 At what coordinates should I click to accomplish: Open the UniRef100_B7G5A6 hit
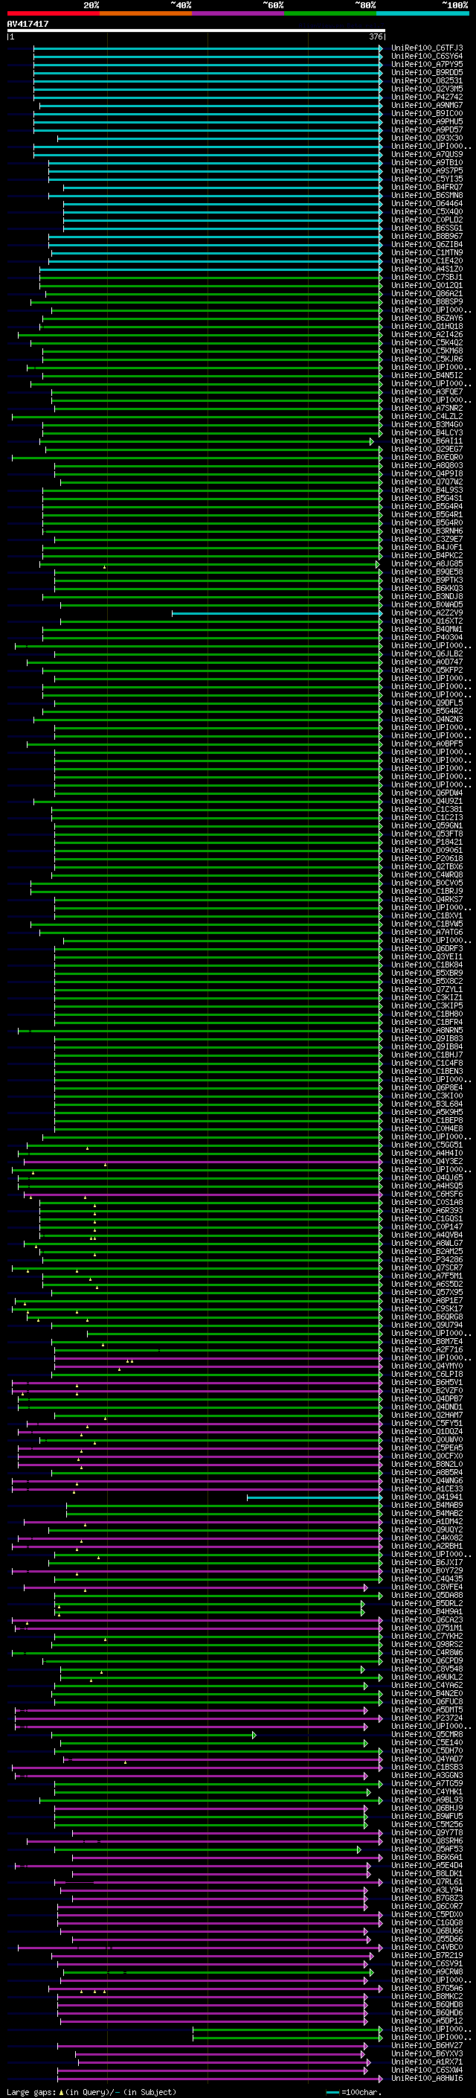click(x=426, y=1989)
